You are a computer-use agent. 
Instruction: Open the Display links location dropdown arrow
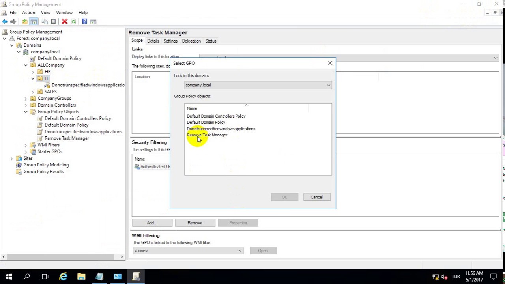(496, 58)
